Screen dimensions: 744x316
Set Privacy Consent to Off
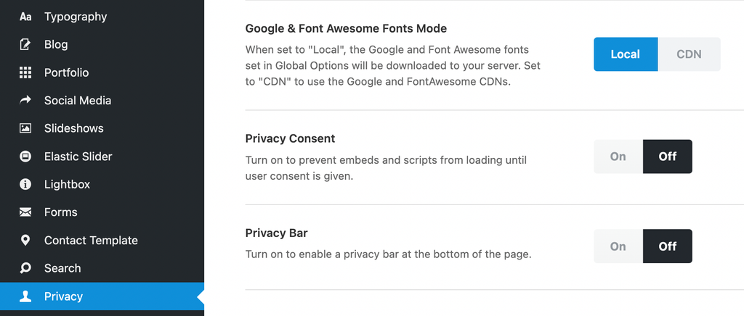coord(667,157)
